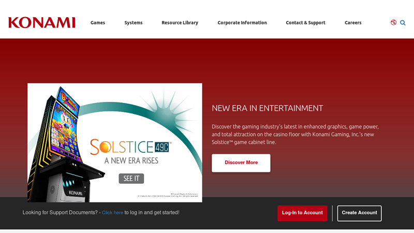Open the search magnifier icon
414x233 pixels.
[x=403, y=23]
